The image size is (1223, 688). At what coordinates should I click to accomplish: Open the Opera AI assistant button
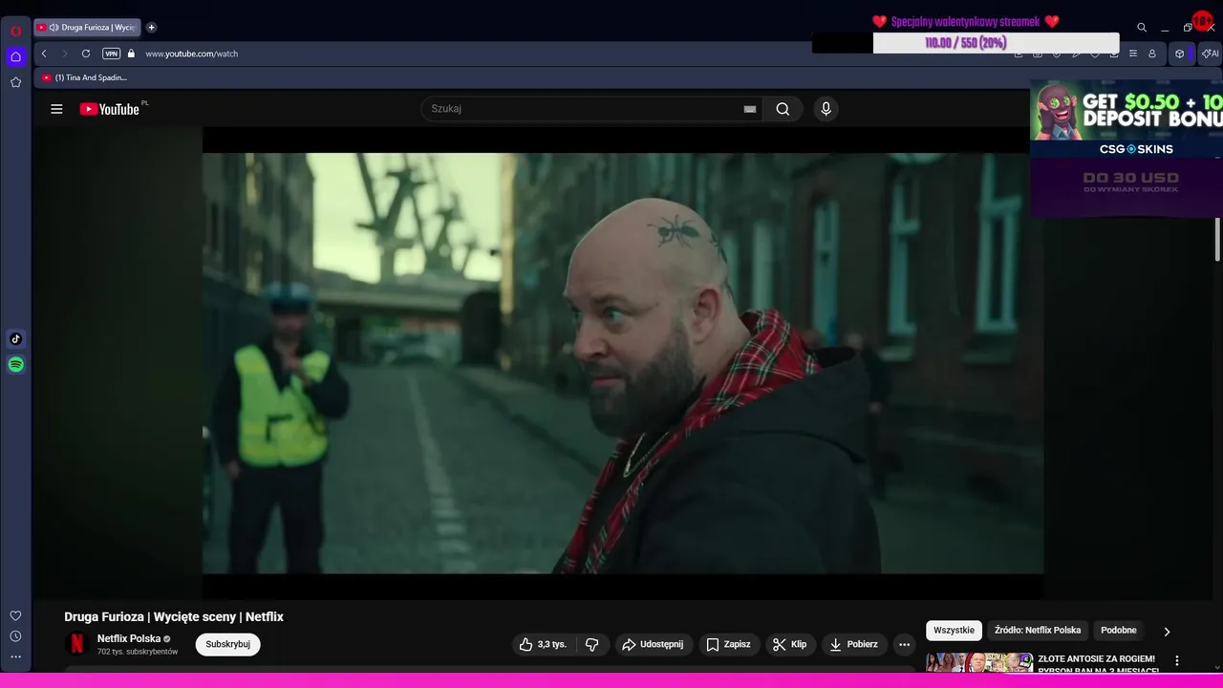pos(1210,54)
